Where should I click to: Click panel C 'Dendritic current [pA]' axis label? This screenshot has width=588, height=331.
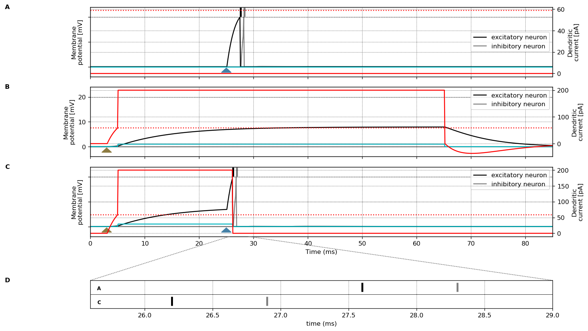[577, 202]
